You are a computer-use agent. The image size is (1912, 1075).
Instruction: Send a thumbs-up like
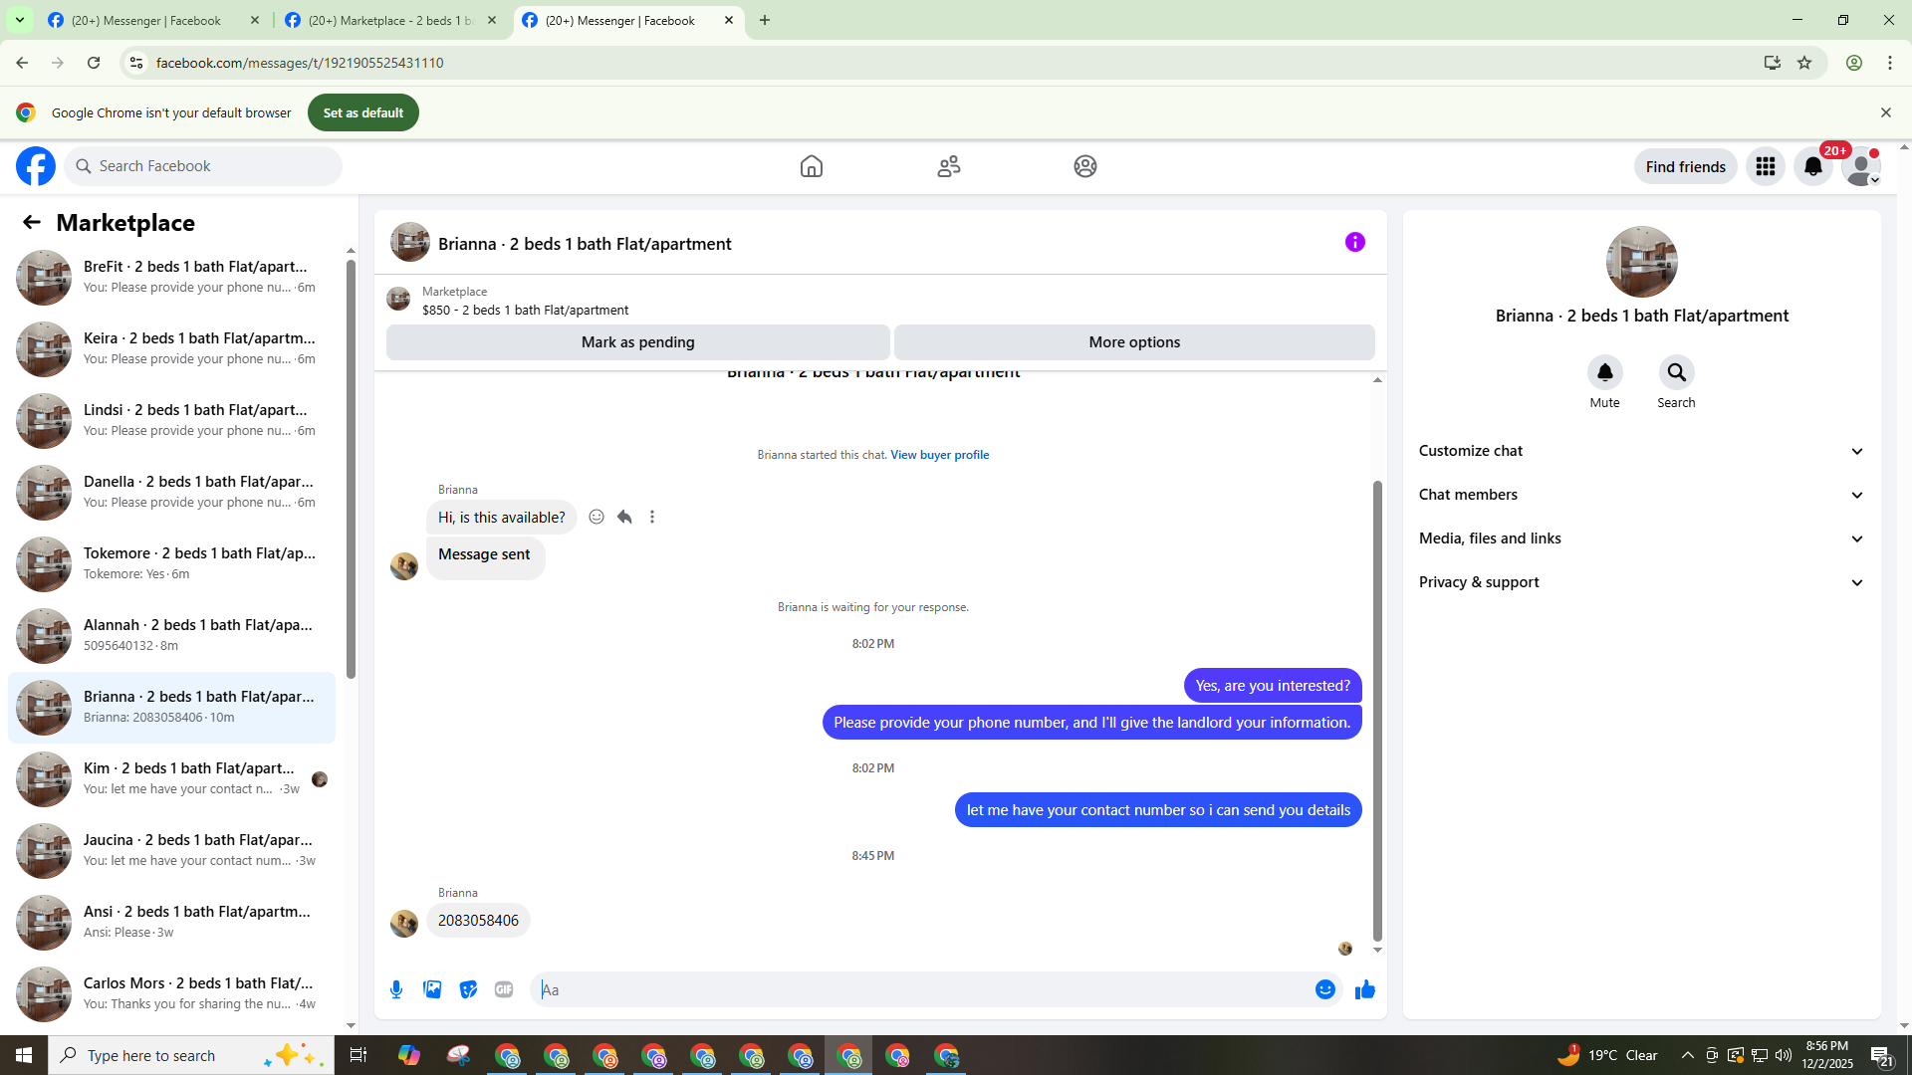(1364, 989)
